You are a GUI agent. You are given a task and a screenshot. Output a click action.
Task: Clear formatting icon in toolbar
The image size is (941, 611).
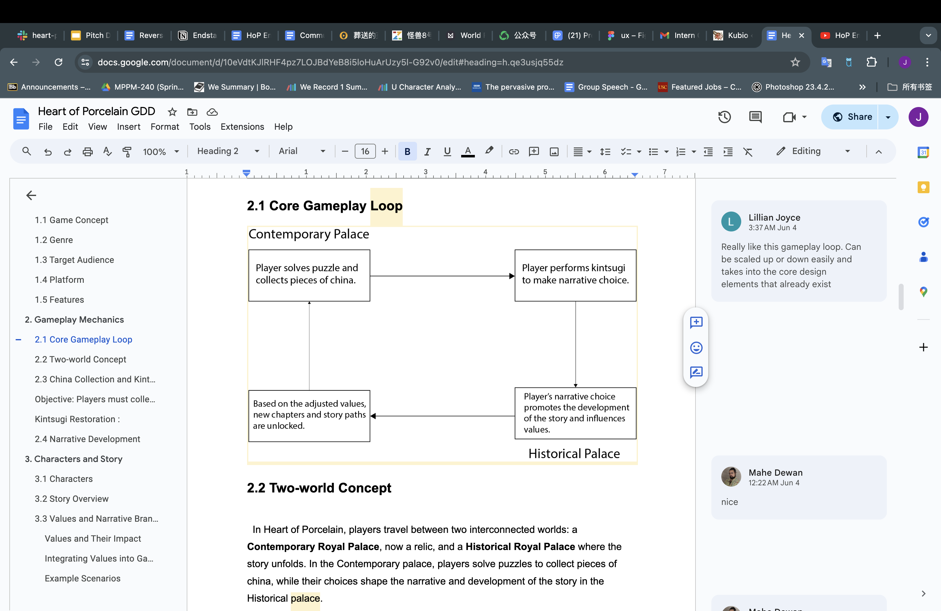(748, 152)
